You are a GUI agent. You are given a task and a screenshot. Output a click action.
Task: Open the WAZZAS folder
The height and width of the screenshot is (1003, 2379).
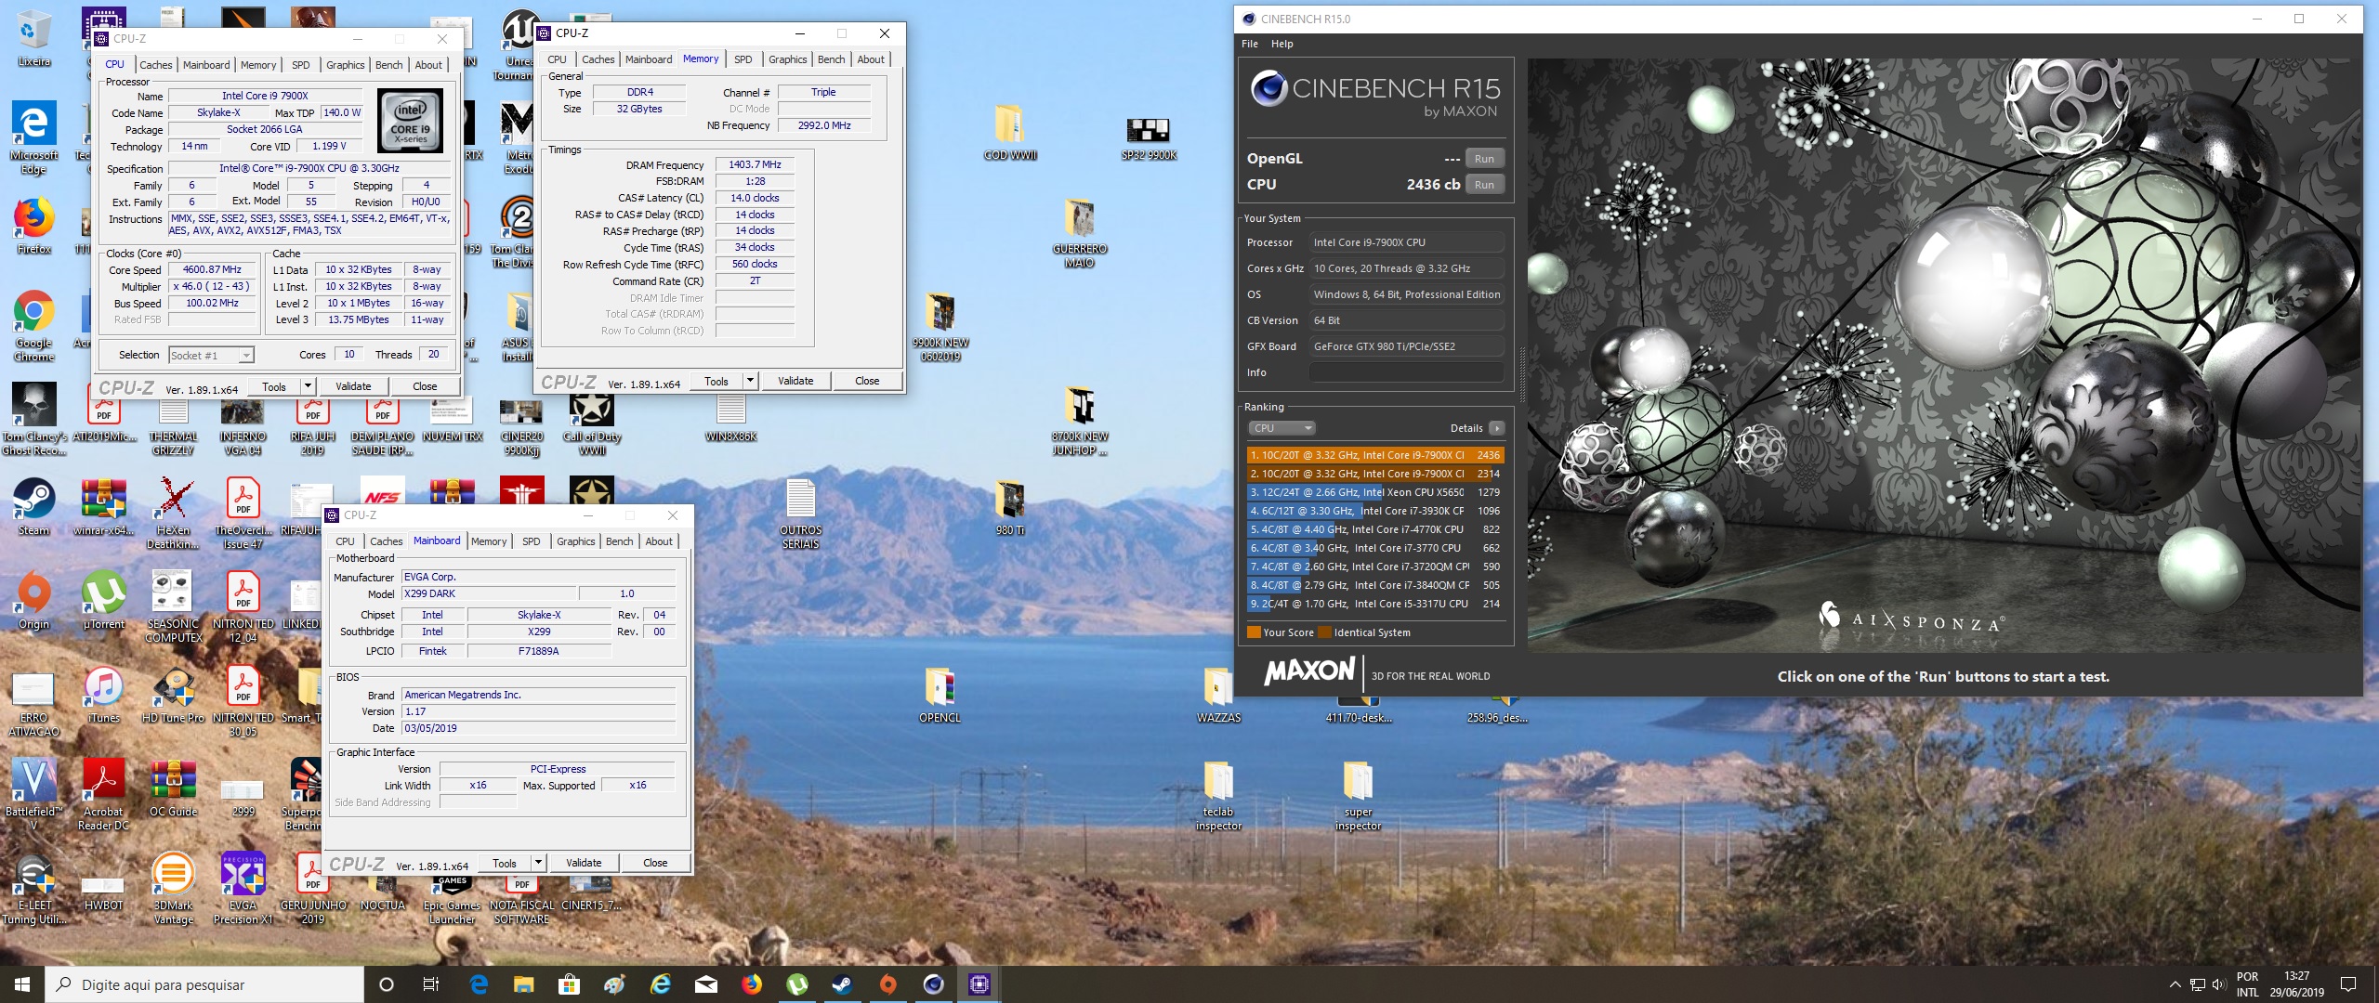(1218, 694)
